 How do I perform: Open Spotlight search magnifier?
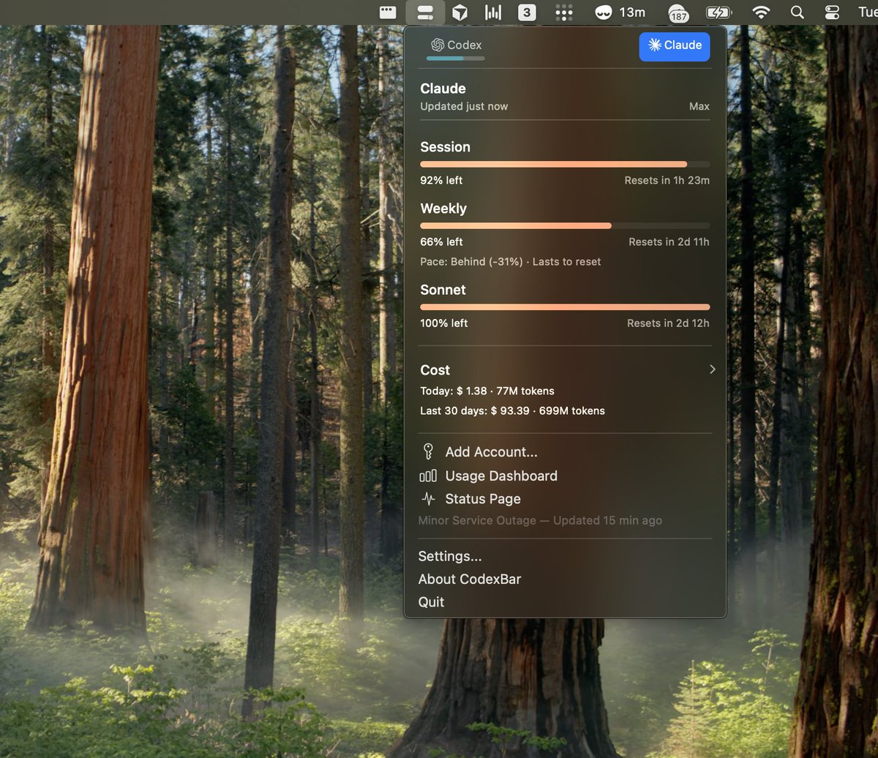point(798,12)
